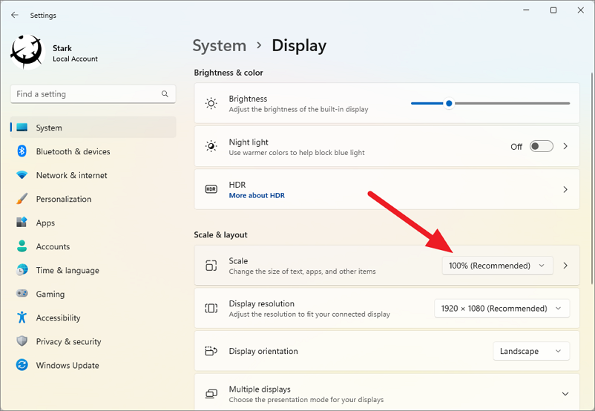Open the Display orientation Landscape dropdown
Image resolution: width=595 pixels, height=411 pixels.
531,351
